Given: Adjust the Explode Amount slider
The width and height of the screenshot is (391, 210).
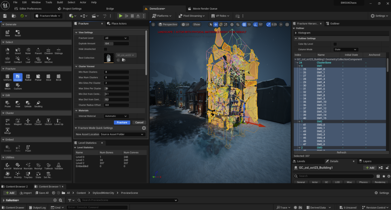Looking at the screenshot, I should [116, 44].
